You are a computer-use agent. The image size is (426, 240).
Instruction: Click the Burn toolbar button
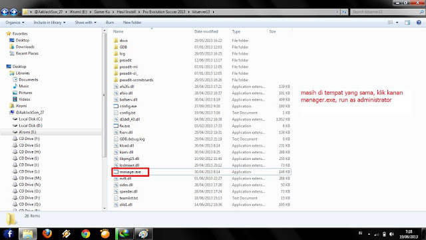(110, 22)
